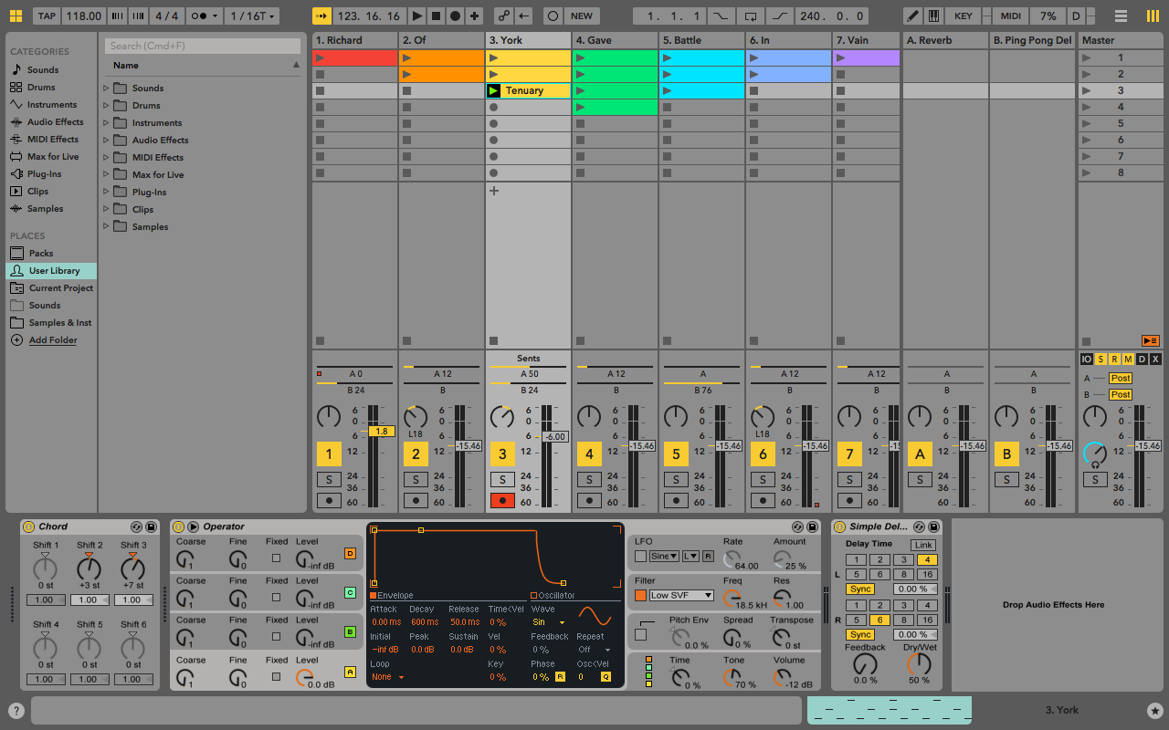This screenshot has height=730, width=1169.
Task: Select User Library in Places
Action: coord(54,271)
